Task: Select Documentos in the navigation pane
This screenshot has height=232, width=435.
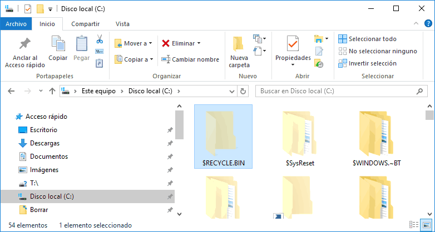Action: [49, 157]
